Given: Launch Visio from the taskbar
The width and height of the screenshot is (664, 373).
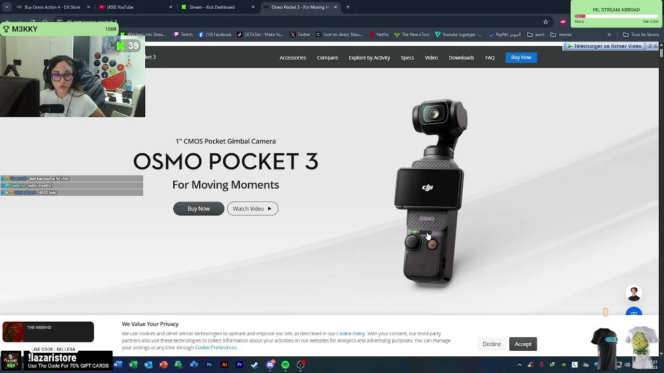Looking at the screenshot, I should pos(193,365).
